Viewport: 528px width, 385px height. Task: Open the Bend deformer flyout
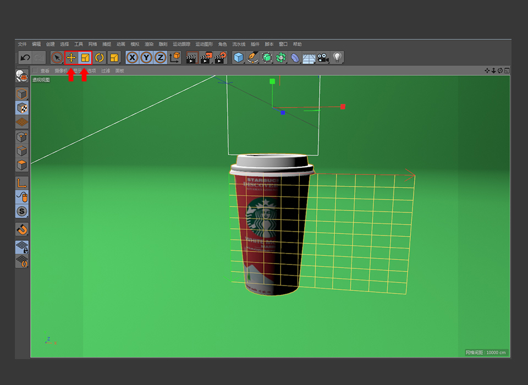(x=295, y=58)
